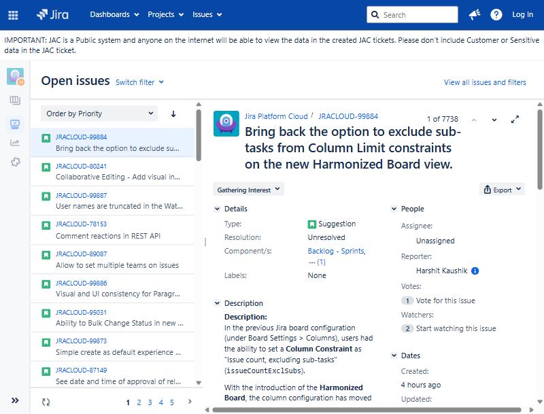544x414 pixels.
Task: Open the issues monitor icon in sidebar
Action: point(15,124)
